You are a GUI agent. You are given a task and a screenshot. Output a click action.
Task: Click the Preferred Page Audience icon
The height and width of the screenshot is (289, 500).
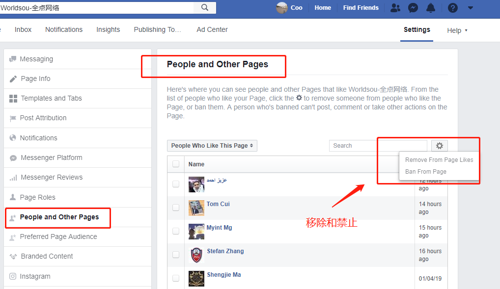point(13,237)
